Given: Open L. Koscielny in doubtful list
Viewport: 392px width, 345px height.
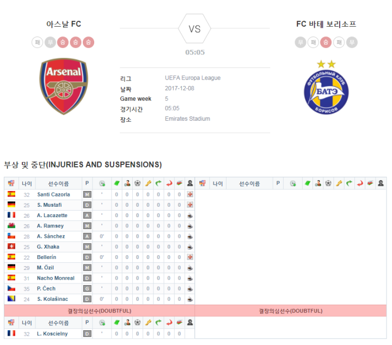Looking at the screenshot, I should (52, 334).
